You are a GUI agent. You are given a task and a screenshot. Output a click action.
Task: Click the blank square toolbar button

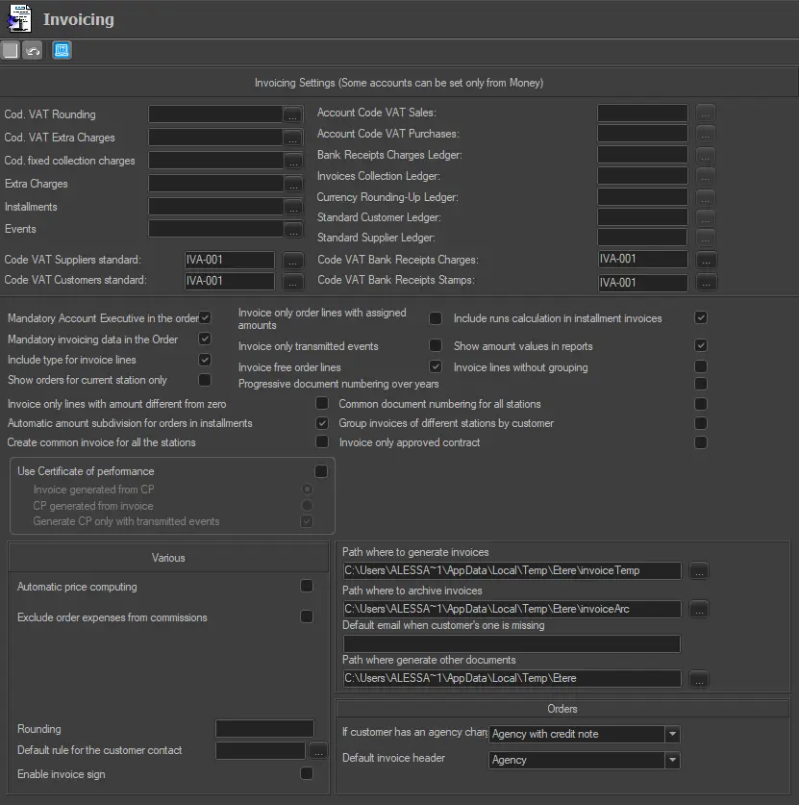pos(11,51)
